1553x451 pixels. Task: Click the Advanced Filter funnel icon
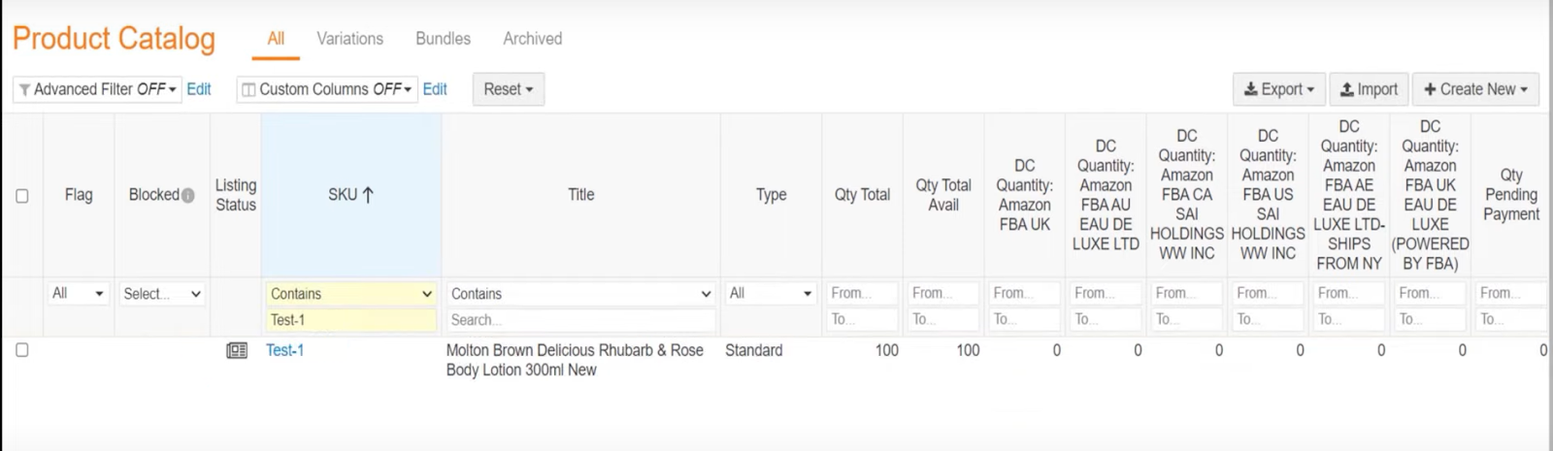point(24,90)
